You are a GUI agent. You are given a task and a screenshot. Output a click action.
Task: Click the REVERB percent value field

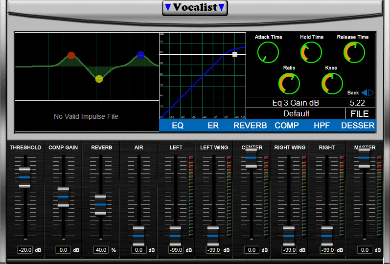[x=101, y=250]
